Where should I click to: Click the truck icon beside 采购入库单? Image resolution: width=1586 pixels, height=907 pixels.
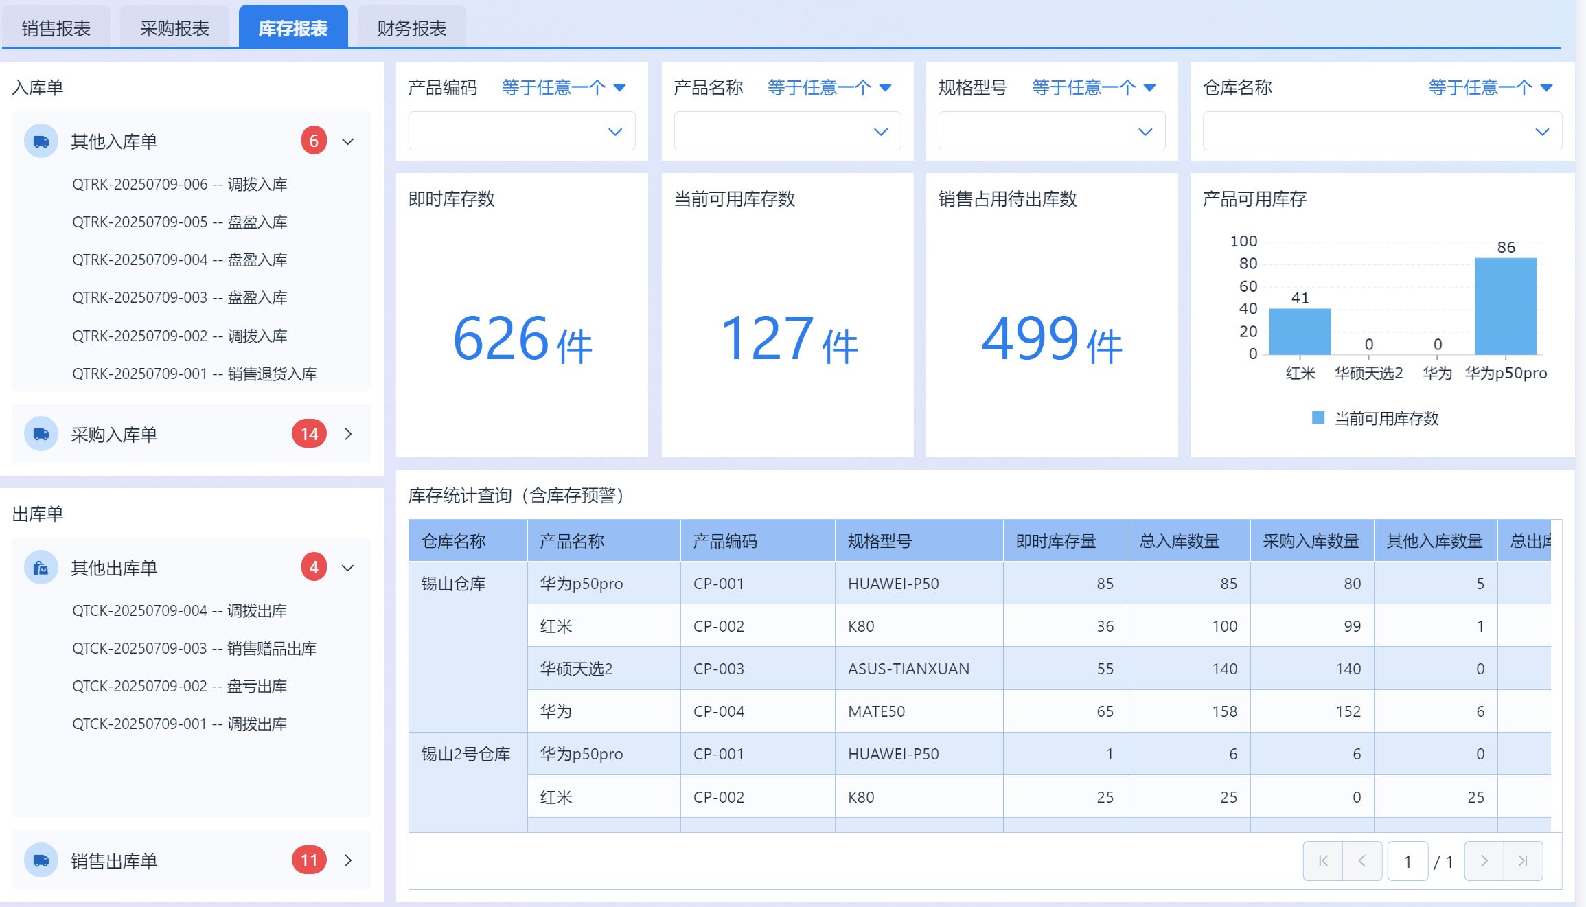tap(41, 434)
